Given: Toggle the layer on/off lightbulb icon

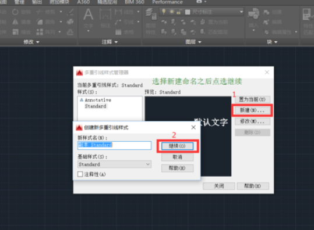Looking at the screenshot, I should 164,12.
